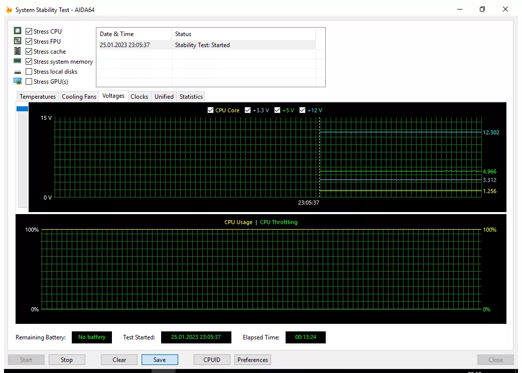Select the Voltages tab

click(113, 96)
